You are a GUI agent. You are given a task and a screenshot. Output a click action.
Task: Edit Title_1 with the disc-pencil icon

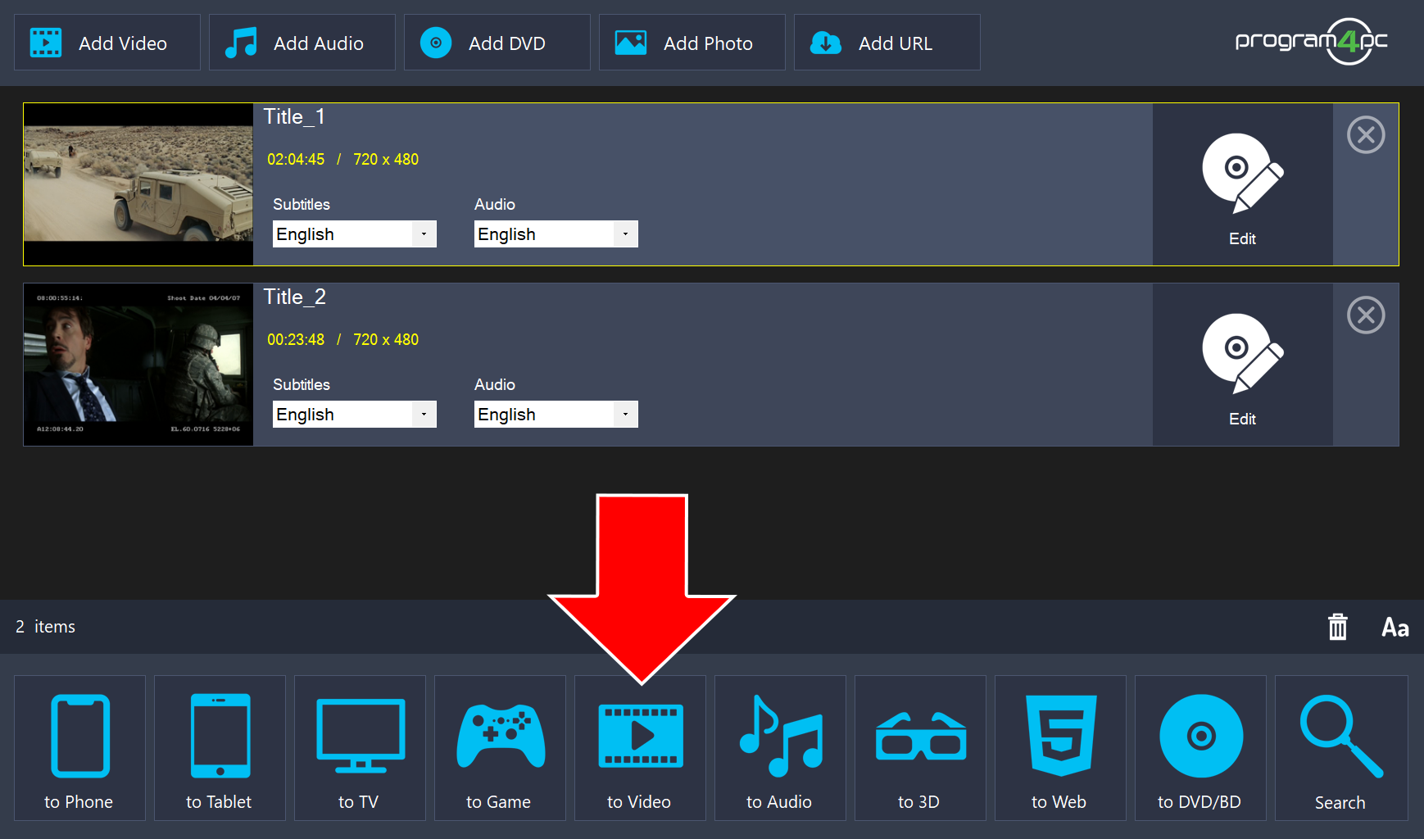click(x=1243, y=184)
